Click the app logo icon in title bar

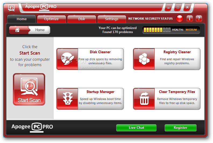click(11, 8)
